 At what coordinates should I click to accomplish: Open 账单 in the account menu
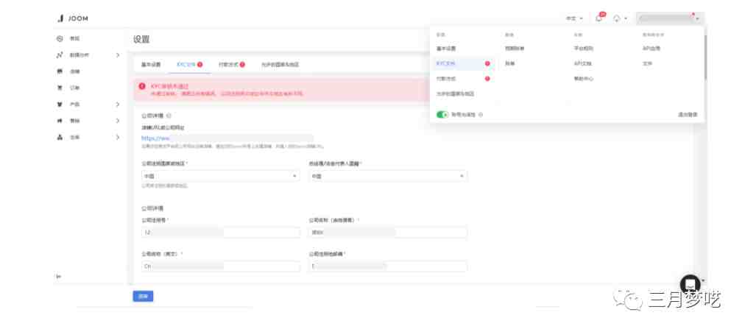(510, 63)
